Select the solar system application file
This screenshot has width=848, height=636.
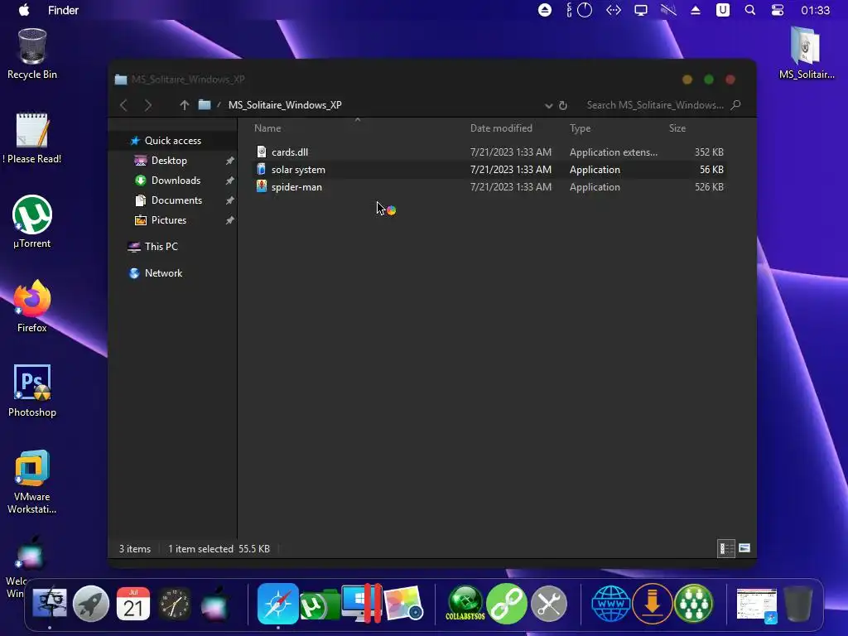(298, 169)
